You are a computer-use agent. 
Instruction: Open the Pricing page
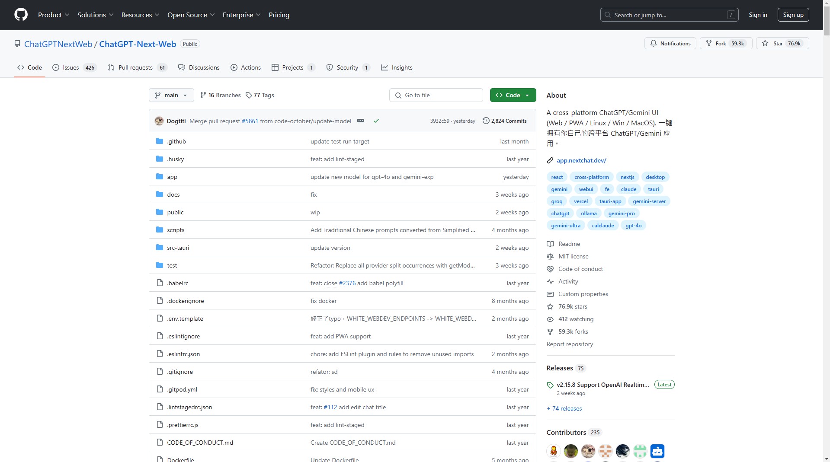(x=279, y=15)
